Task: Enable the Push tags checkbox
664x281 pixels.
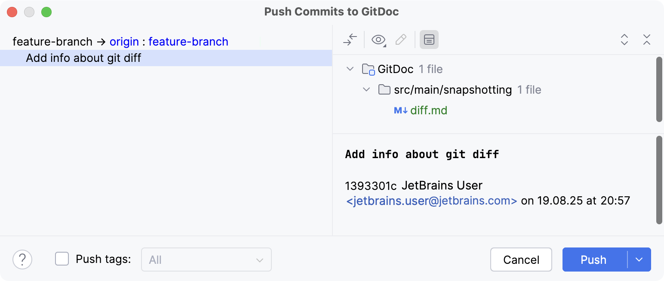Action: [x=62, y=258]
